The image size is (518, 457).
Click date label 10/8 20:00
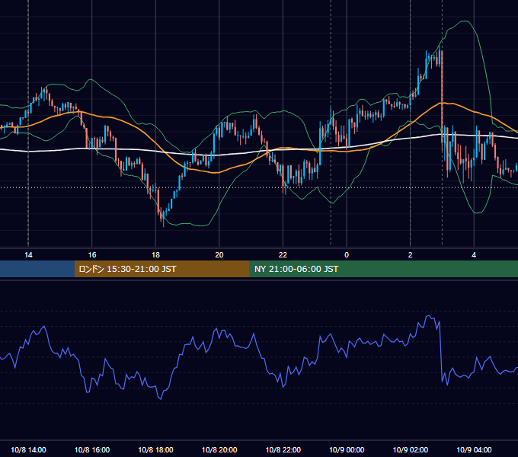(219, 449)
